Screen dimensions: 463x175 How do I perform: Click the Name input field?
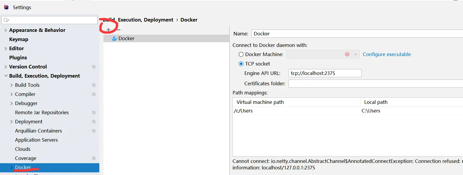pyautogui.click(x=357, y=34)
